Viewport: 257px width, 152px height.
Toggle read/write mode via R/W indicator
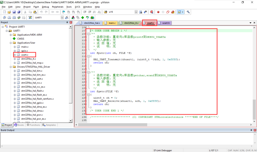(254, 150)
